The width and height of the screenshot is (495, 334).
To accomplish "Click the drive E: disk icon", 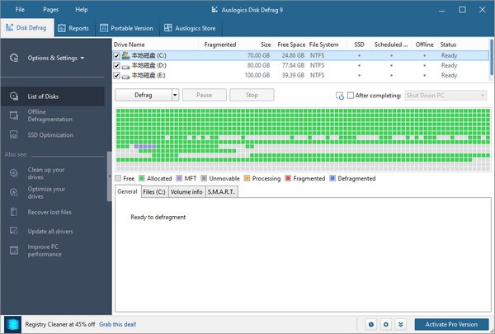I will tap(125, 76).
